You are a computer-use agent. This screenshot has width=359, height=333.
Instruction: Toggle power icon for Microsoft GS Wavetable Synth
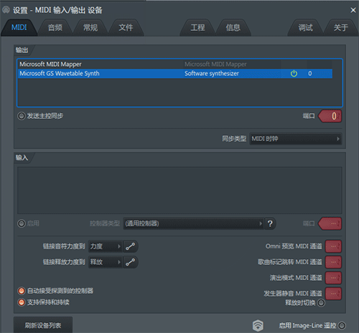(294, 74)
